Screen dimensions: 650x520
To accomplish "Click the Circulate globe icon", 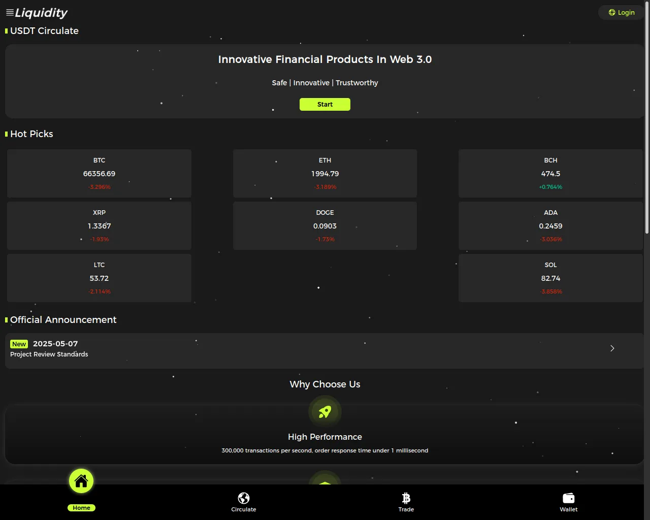I will pos(244,498).
